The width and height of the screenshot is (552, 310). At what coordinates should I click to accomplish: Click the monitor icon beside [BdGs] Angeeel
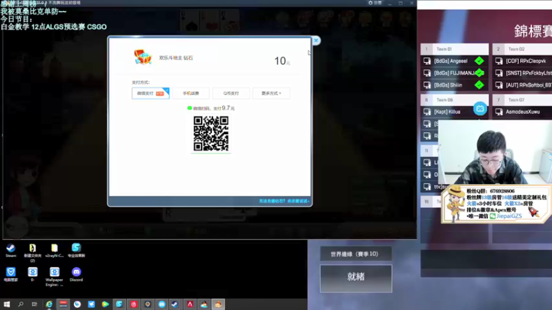click(427, 61)
